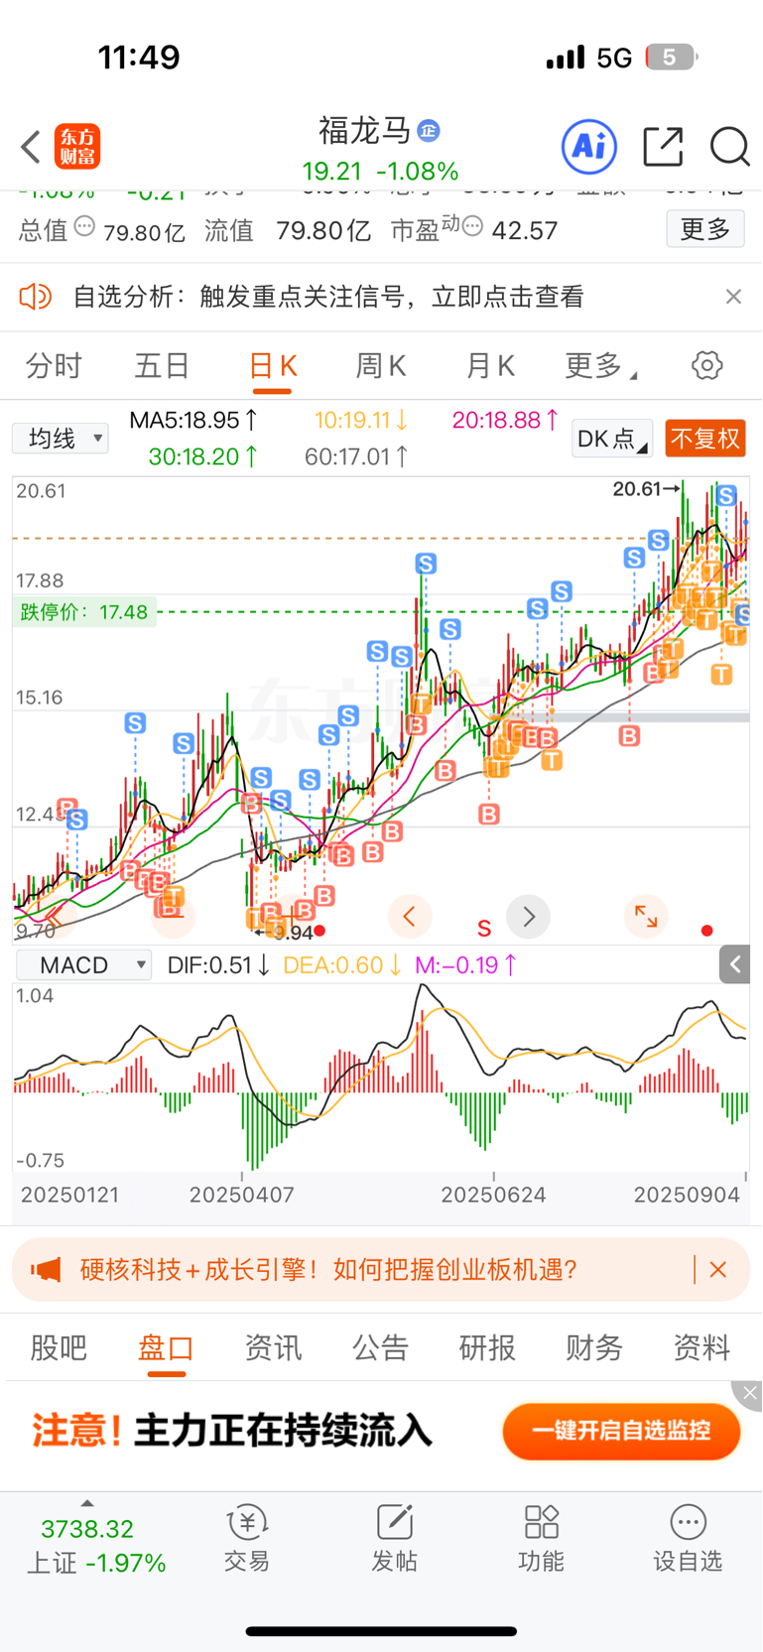Screen dimensions: 763x1652
Task: Switch to 分时 chart tab
Action: 54,366
